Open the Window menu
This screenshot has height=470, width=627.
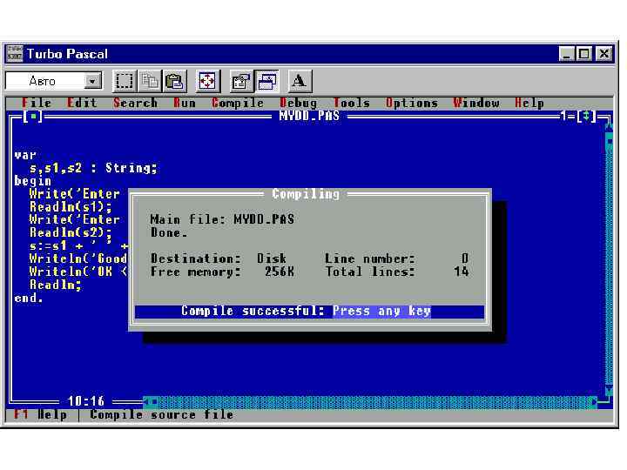(x=476, y=103)
